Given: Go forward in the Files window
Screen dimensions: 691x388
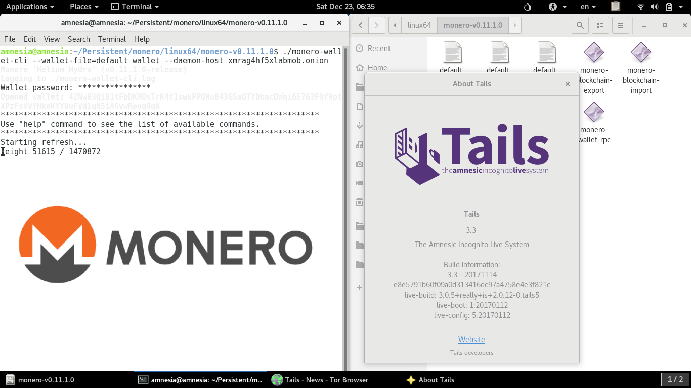Looking at the screenshot, I should click(376, 25).
